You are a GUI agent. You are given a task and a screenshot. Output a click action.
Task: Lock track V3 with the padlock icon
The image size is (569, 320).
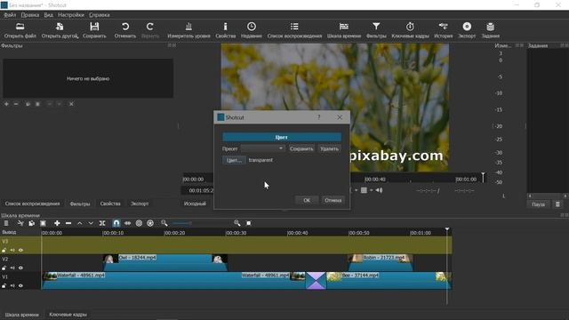coord(4,250)
